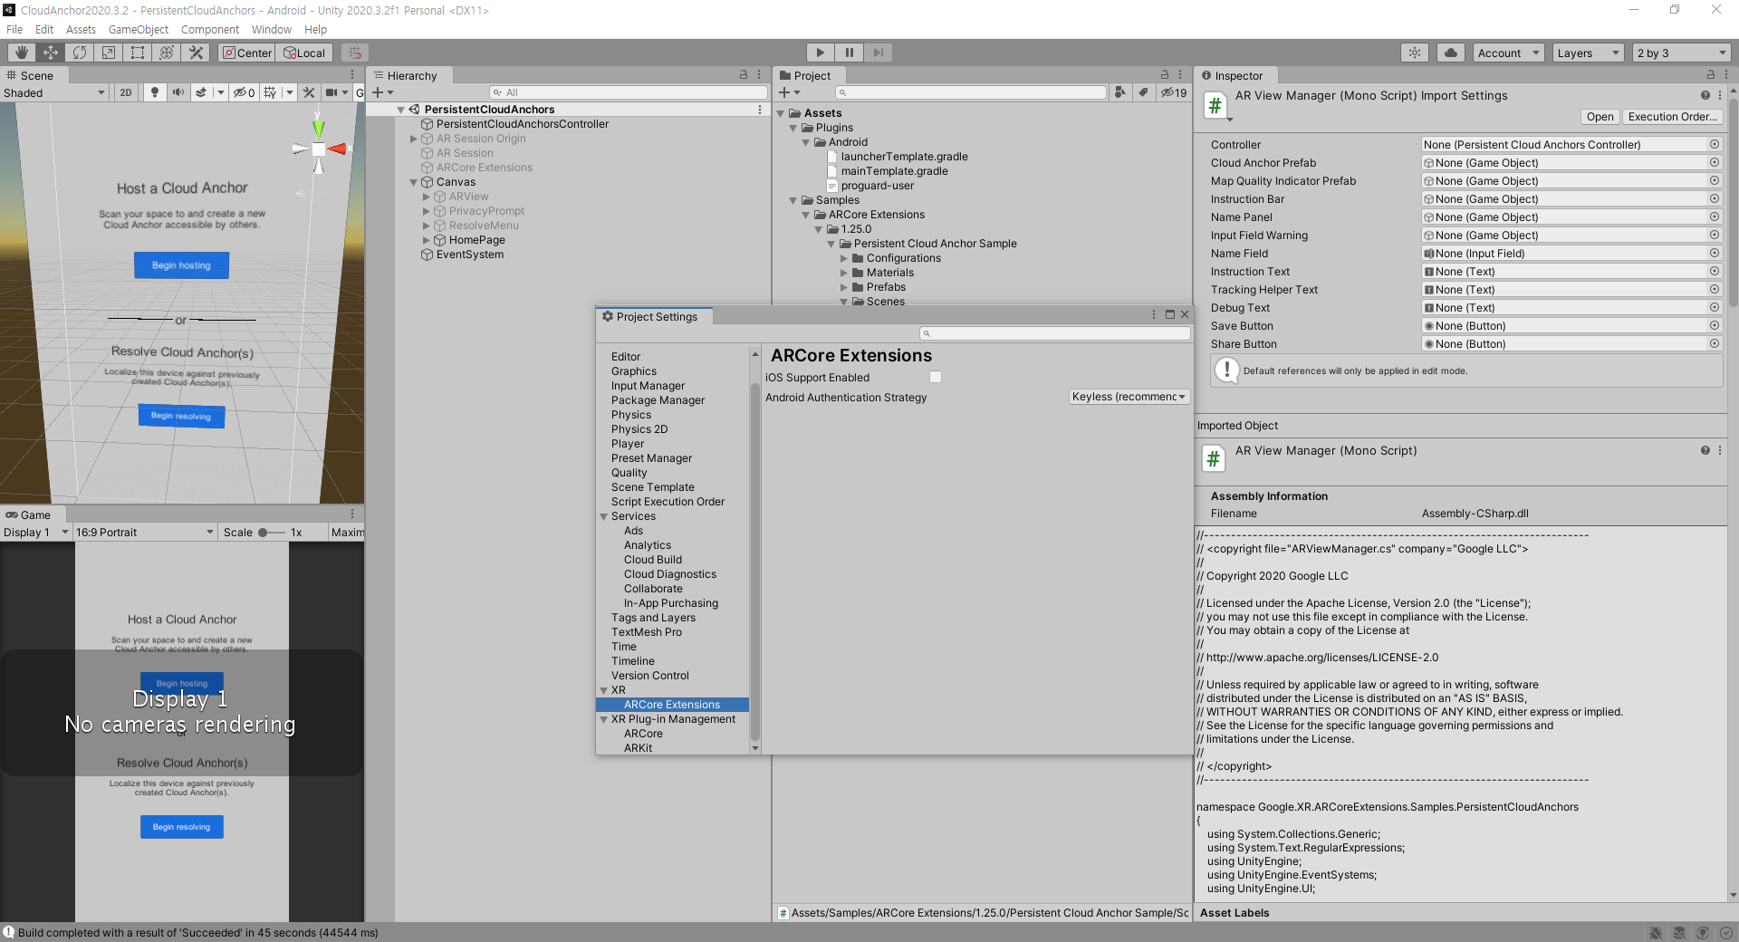The width and height of the screenshot is (1739, 942).
Task: Toggle scene lighting bulb icon
Action: click(x=155, y=92)
